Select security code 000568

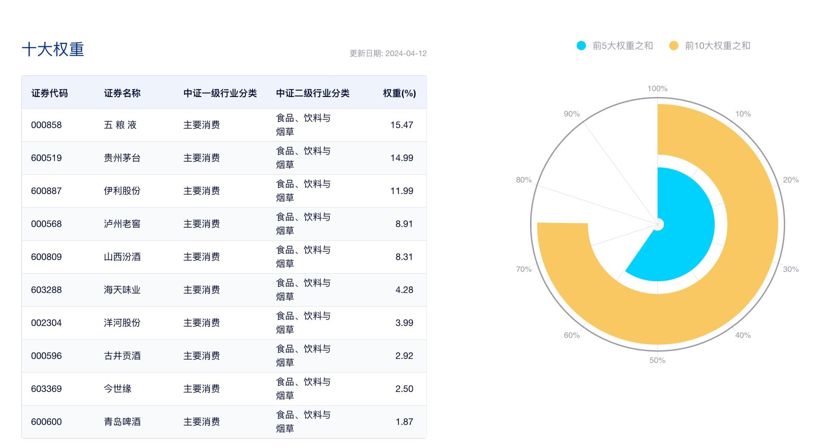[x=47, y=224]
